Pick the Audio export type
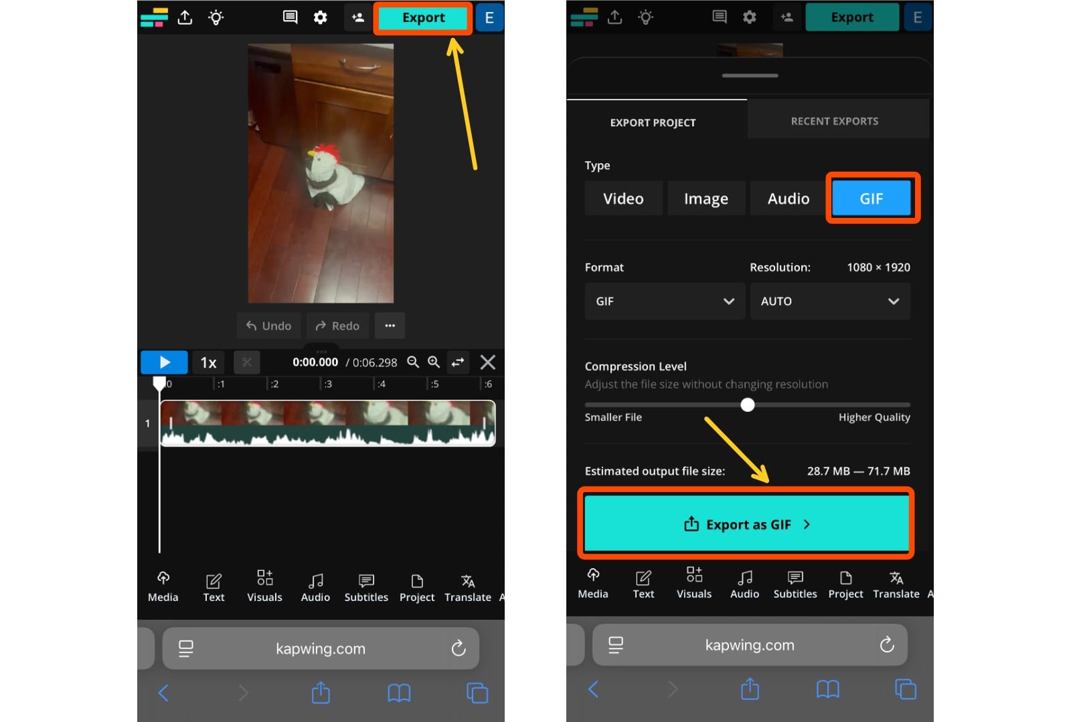 [788, 199]
